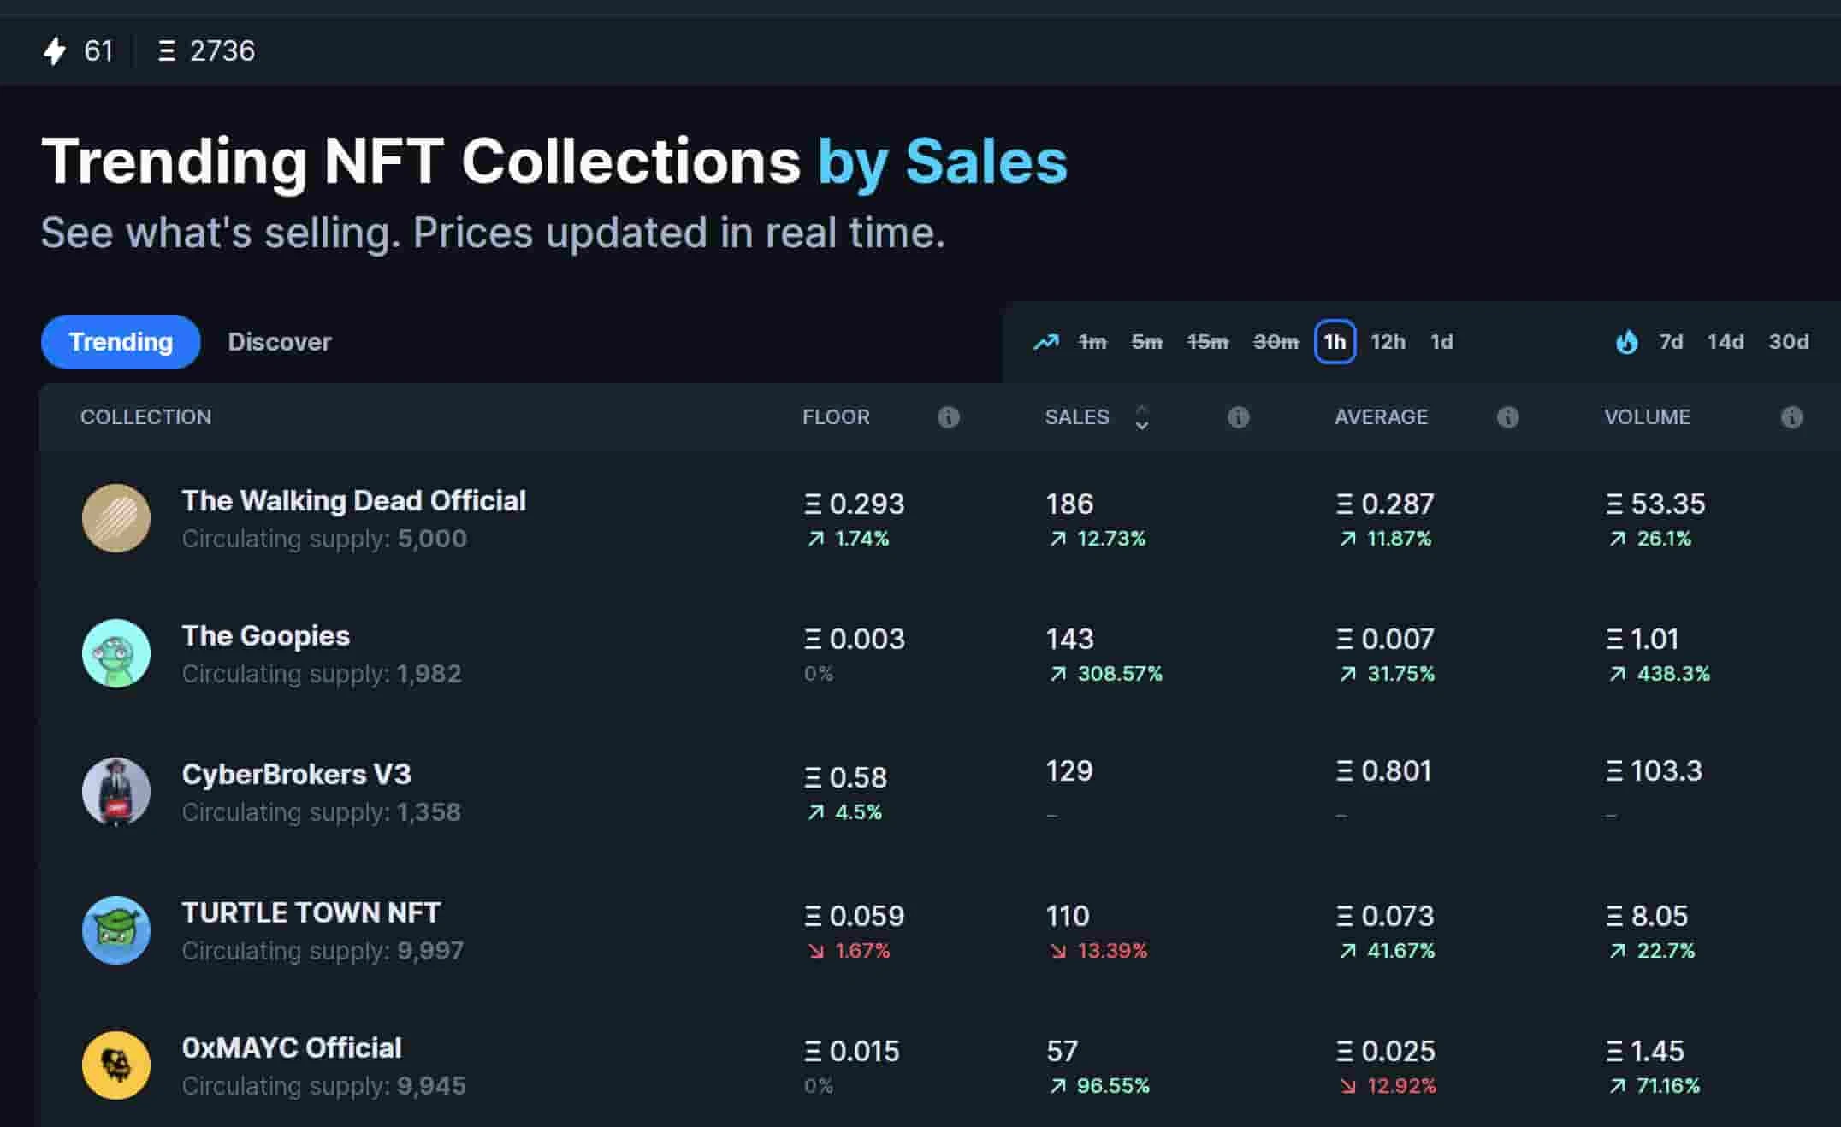This screenshot has width=1841, height=1127.
Task: Open the Trending tab
Action: pyautogui.click(x=121, y=342)
